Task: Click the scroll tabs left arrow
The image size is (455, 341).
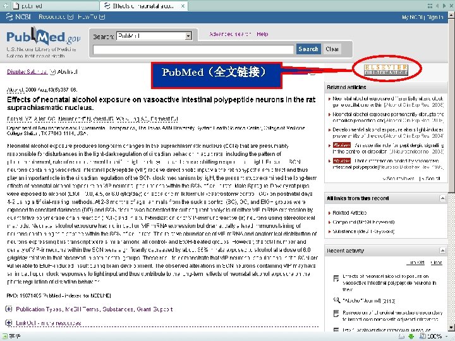Action: coord(437,6)
